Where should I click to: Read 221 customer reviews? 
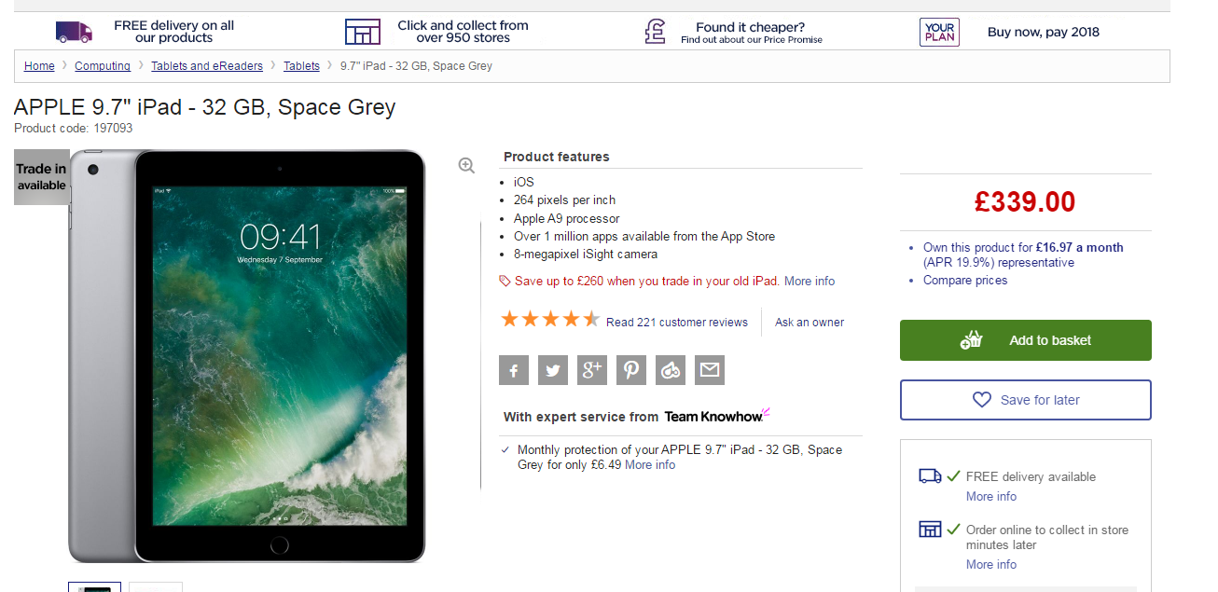(676, 323)
